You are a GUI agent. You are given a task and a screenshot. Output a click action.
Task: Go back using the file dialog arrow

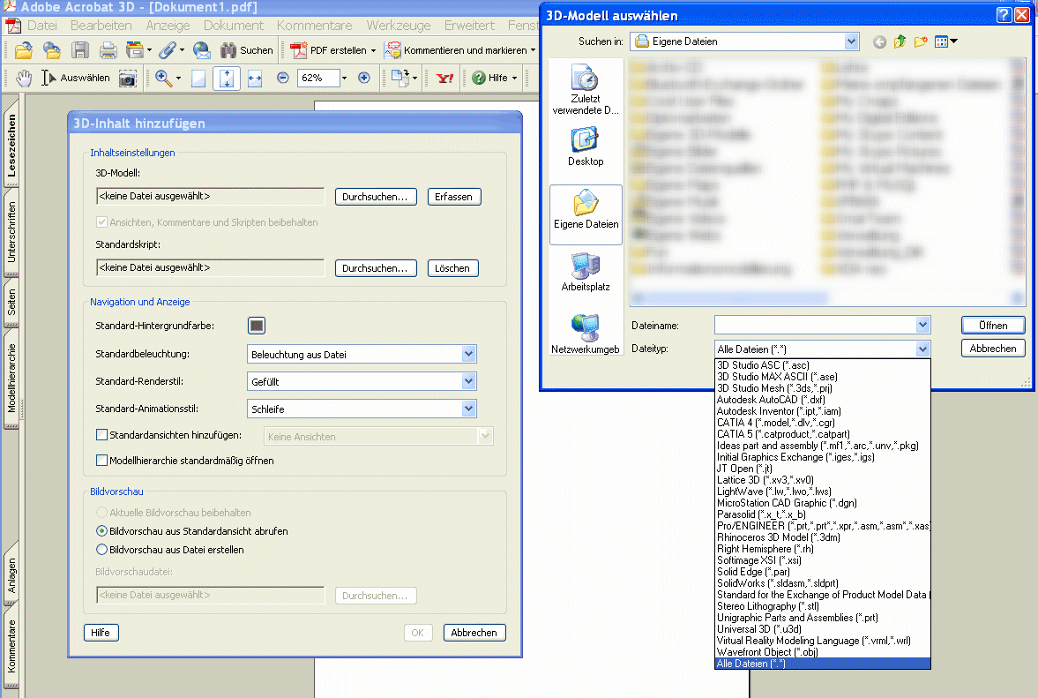click(x=879, y=41)
